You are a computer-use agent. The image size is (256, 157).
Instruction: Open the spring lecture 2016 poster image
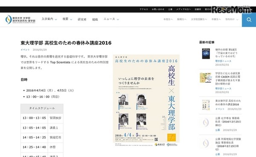click(x=146, y=101)
